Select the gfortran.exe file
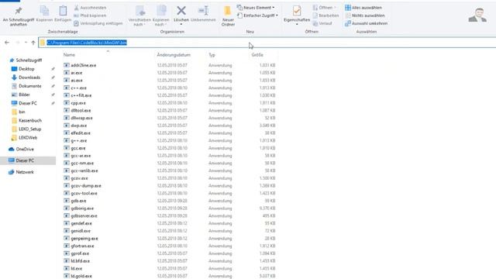 pos(82,246)
